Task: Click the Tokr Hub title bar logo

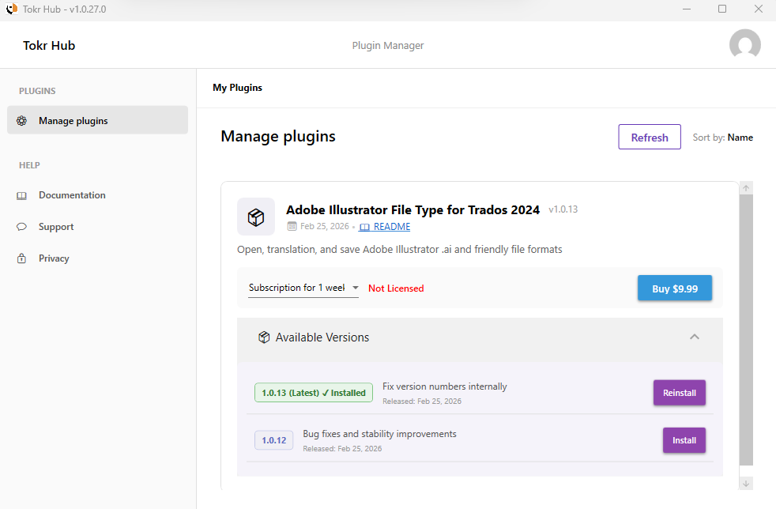Action: coord(11,9)
